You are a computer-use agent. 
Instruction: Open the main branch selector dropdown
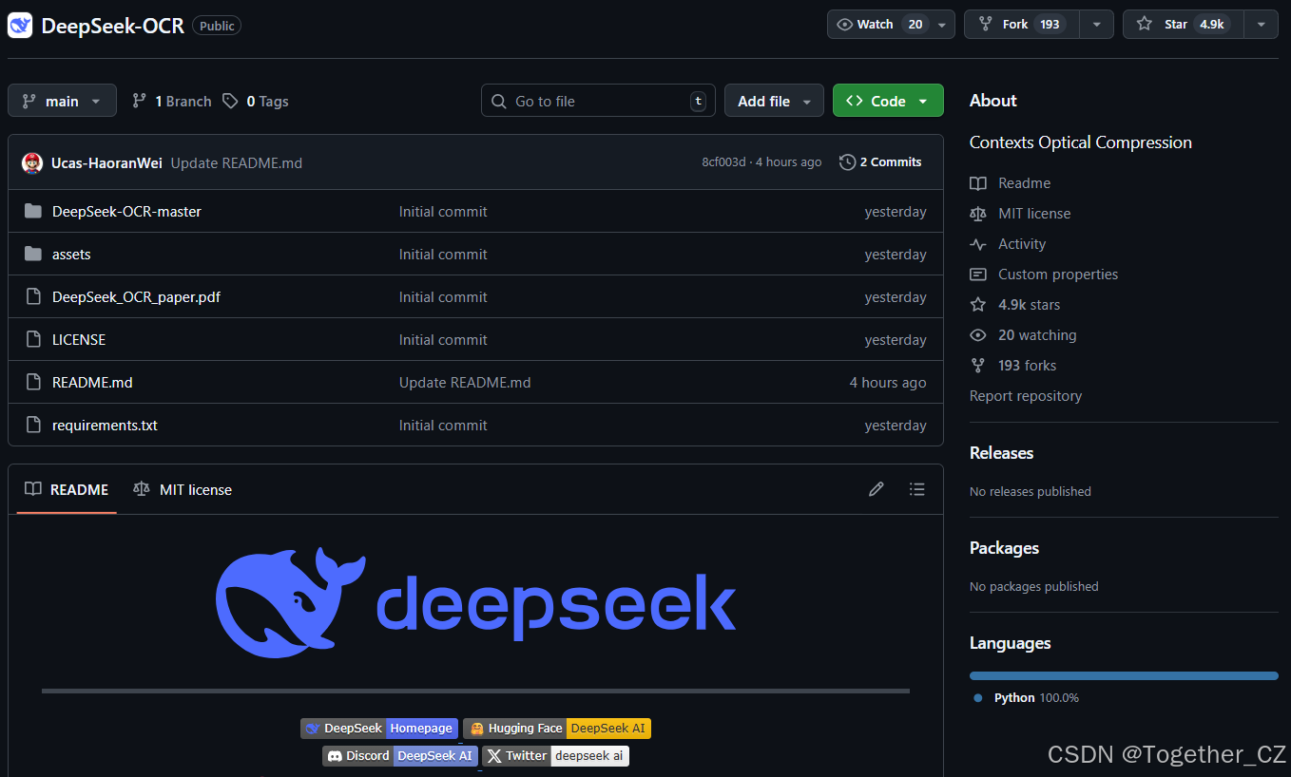pyautogui.click(x=62, y=101)
